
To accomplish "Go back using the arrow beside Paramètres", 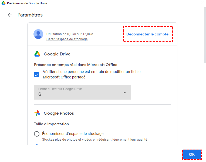I will tap(10, 15).
